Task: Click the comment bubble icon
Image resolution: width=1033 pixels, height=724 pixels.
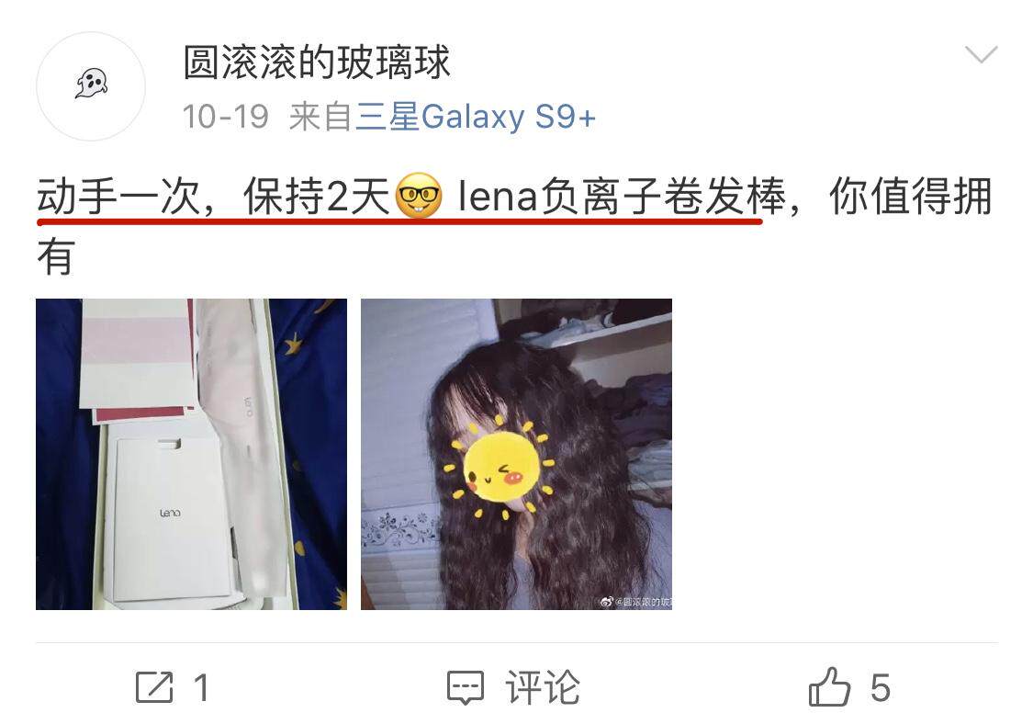Action: point(466,688)
